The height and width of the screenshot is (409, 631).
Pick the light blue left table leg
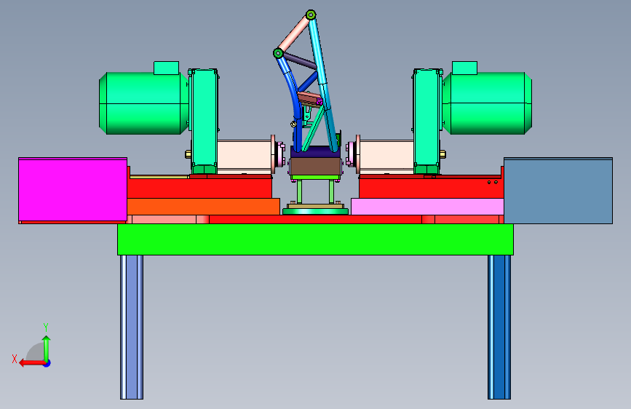pos(132,327)
